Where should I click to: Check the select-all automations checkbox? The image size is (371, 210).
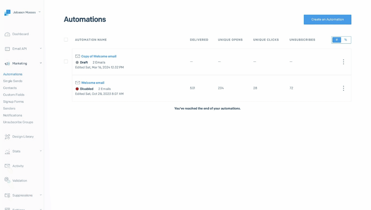(66, 40)
